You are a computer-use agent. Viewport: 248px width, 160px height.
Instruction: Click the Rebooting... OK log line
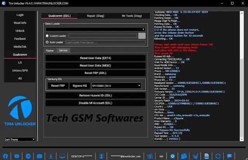tap(164, 39)
